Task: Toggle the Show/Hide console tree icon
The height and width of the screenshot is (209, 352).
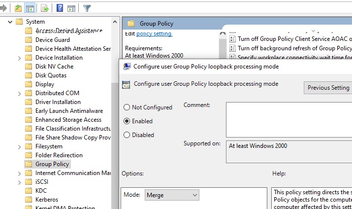Action: point(30,8)
